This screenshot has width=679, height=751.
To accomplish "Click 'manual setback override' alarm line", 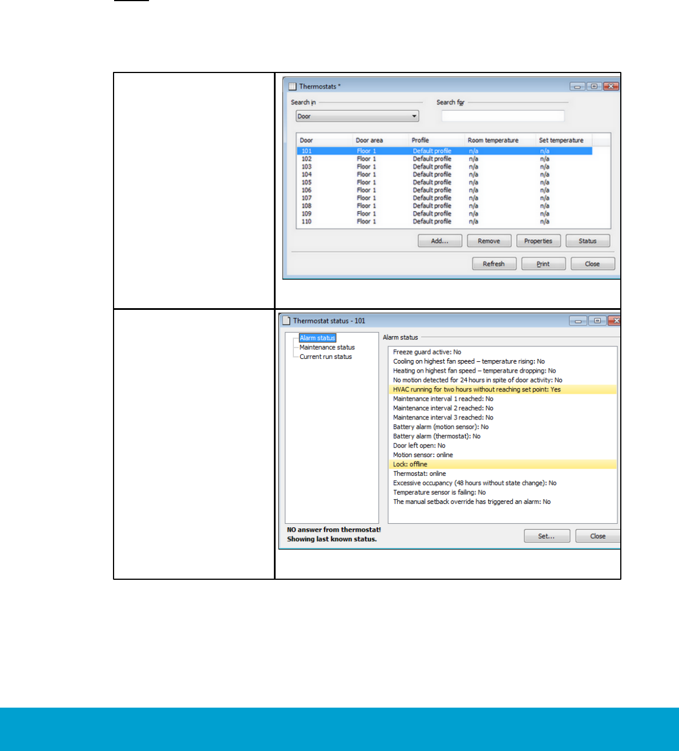I will click(x=472, y=502).
